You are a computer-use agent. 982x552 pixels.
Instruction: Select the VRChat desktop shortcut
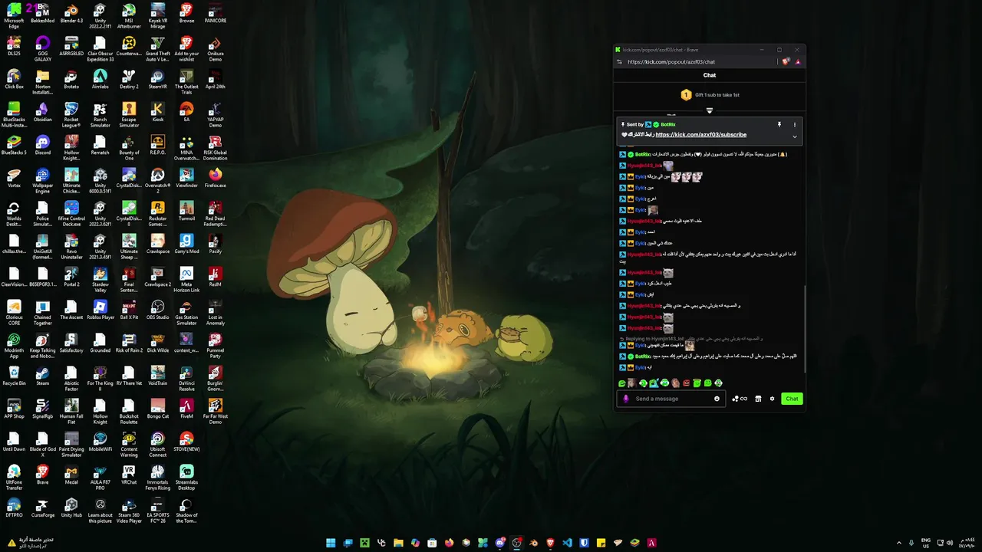point(129,475)
